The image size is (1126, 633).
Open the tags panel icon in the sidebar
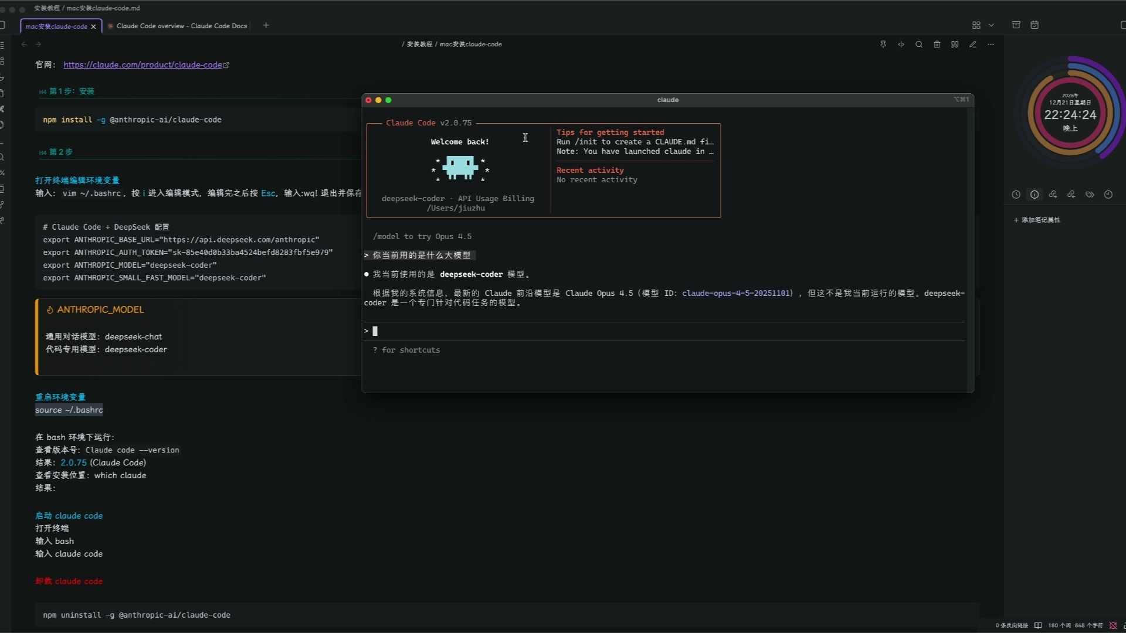coord(1090,195)
